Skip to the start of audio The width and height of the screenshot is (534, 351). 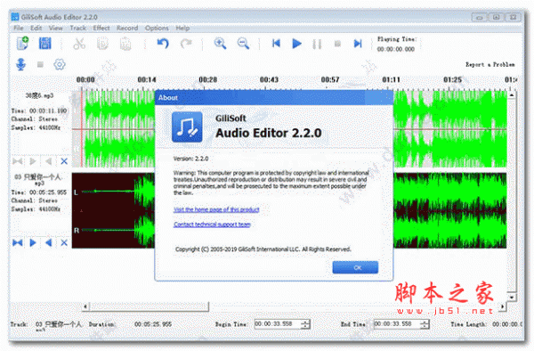[276, 44]
